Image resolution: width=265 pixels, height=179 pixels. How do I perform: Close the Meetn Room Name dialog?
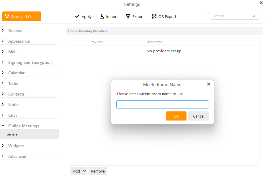point(209,84)
